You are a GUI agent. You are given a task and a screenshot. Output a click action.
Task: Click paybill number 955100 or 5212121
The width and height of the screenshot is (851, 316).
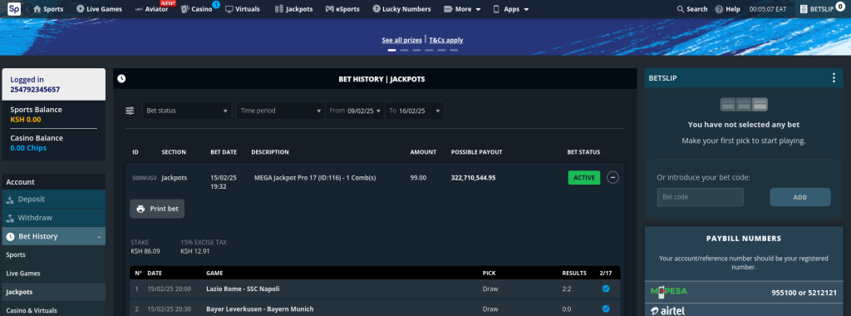coord(804,293)
